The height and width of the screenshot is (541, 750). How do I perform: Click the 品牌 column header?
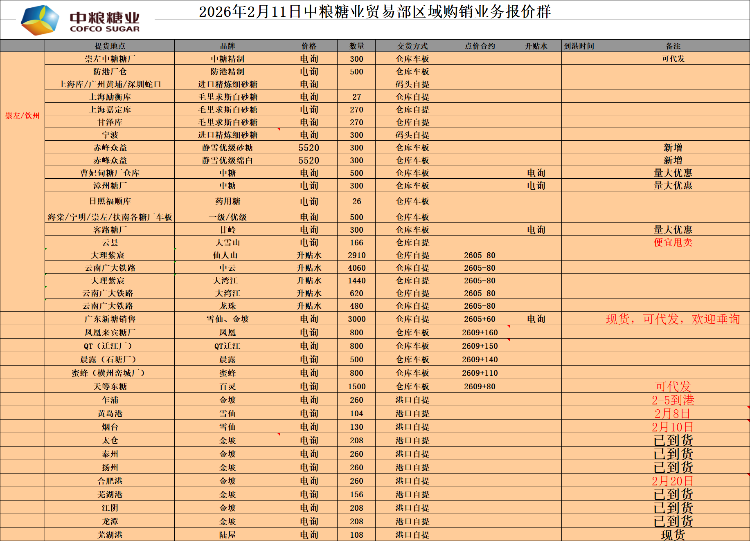point(227,46)
